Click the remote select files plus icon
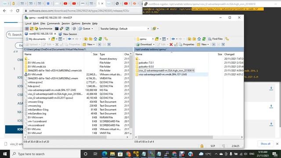Viewport: 281px width, 158px height. click(214, 44)
